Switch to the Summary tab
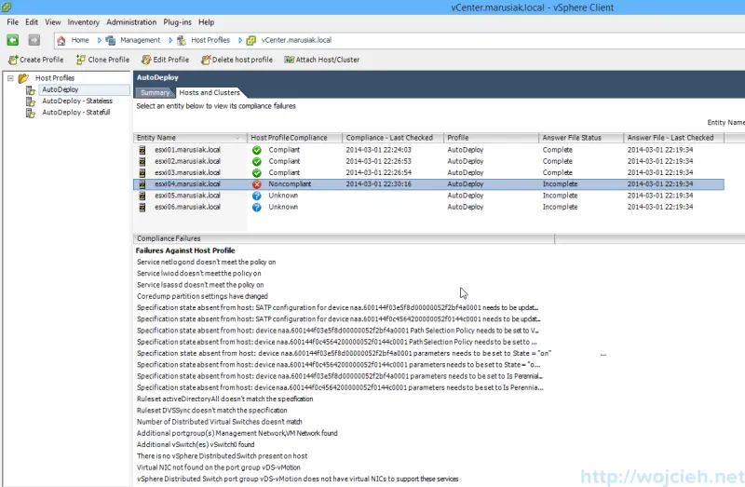 [155, 92]
